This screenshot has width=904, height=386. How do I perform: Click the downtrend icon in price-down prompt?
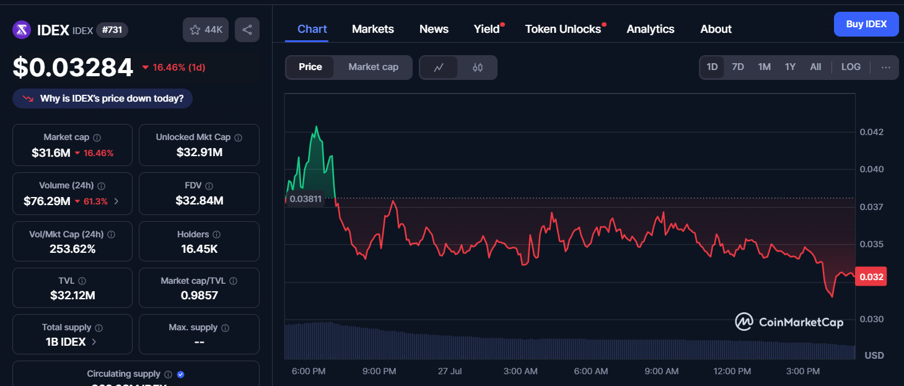pos(28,99)
